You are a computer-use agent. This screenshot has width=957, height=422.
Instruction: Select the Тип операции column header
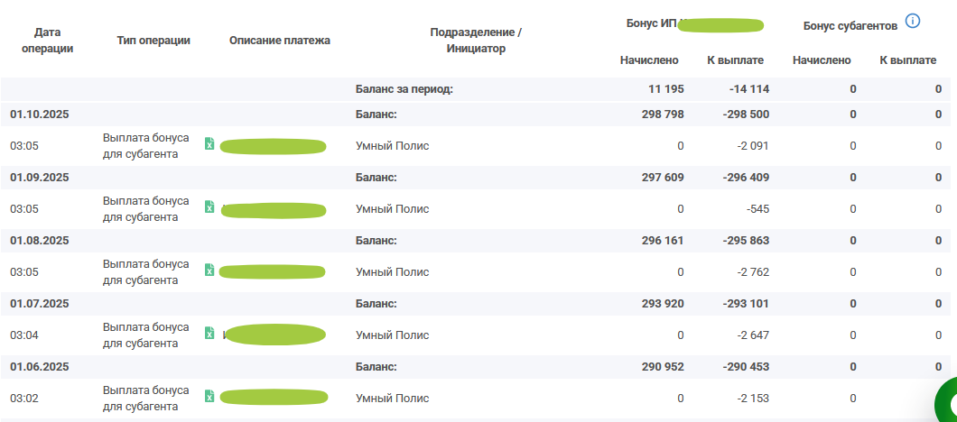153,41
